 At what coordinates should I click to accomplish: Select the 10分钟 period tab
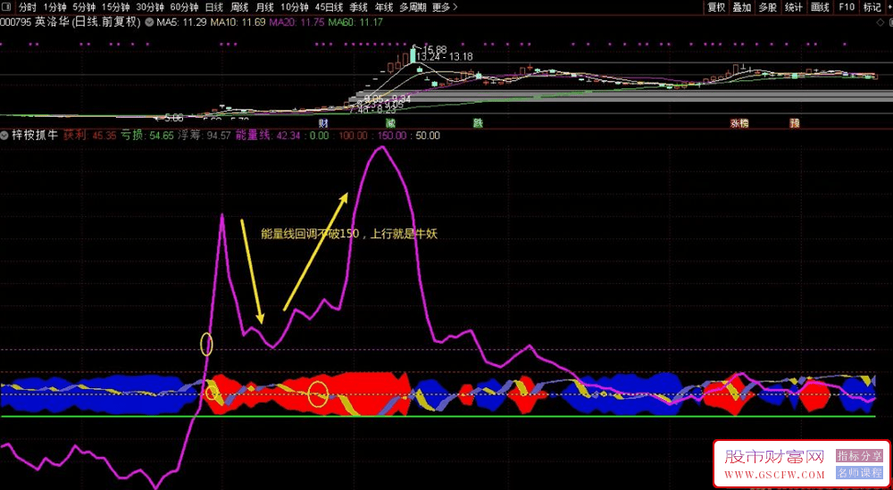coord(295,7)
